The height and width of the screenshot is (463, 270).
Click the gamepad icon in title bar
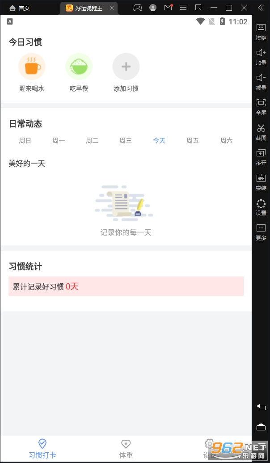138,8
